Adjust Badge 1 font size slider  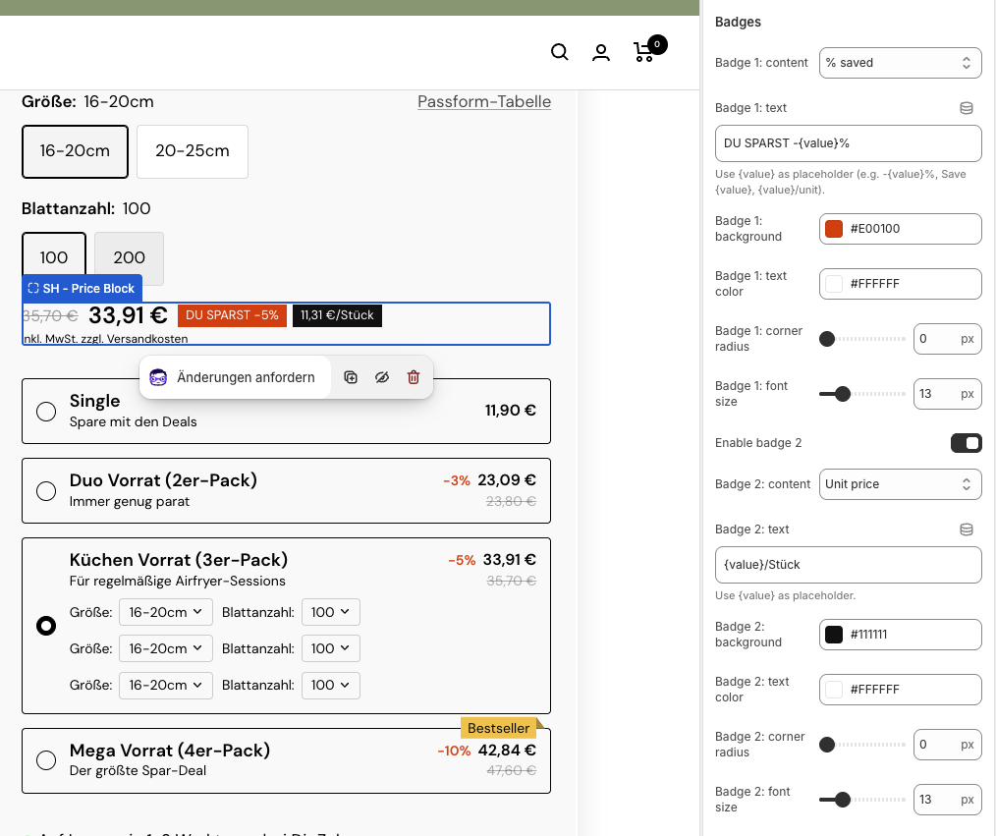[862, 394]
